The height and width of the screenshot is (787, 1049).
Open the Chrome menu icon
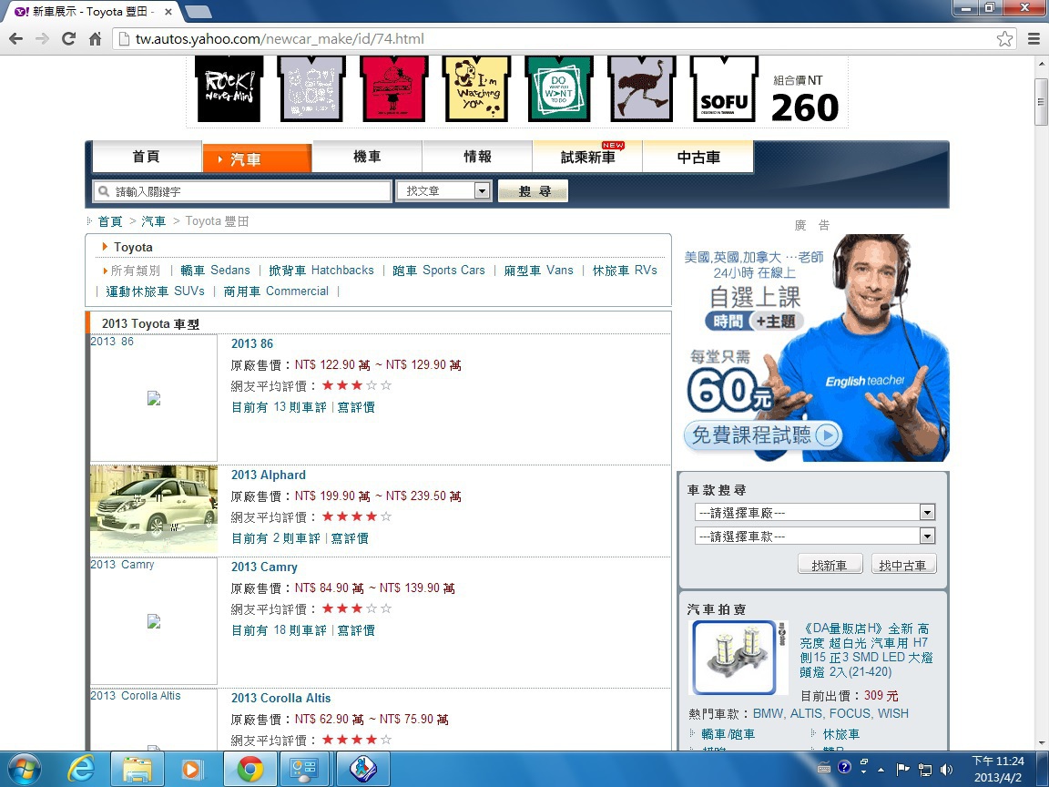click(1034, 39)
